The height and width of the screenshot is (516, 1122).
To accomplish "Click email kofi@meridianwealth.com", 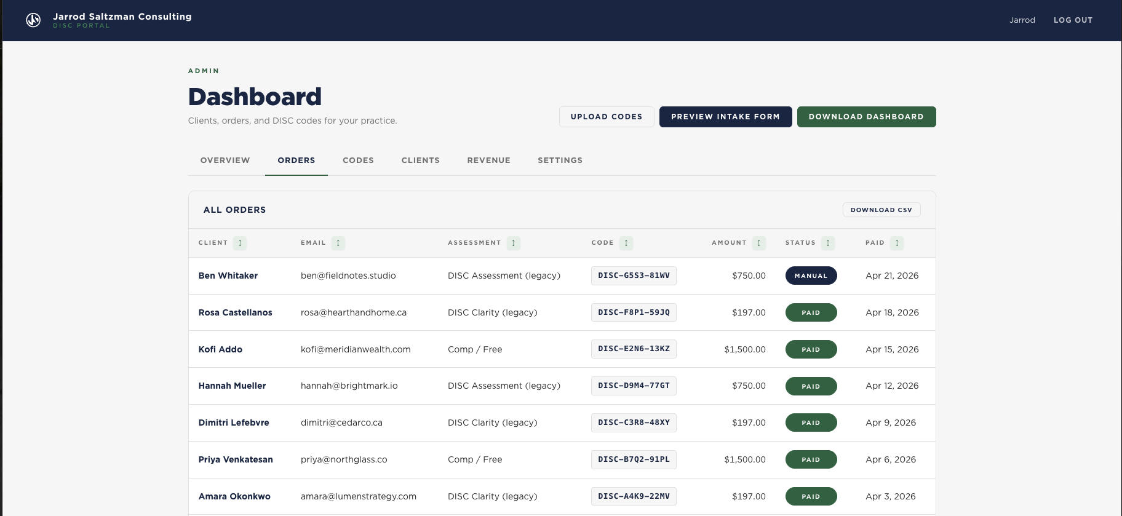I will (x=356, y=349).
